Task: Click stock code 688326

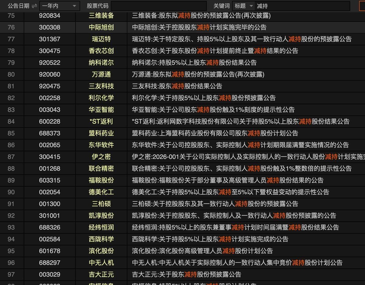Action: 49,227
